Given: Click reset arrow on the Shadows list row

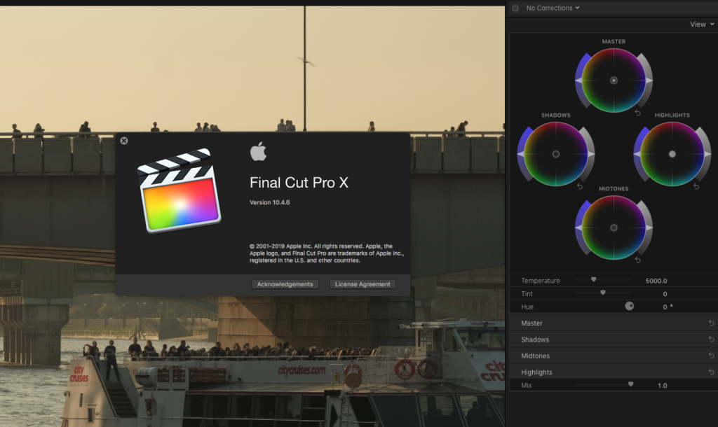Looking at the screenshot, I should 711,339.
